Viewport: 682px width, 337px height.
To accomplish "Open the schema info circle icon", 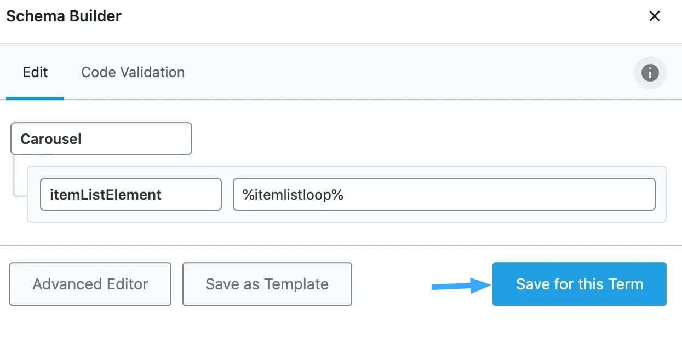I will tap(650, 73).
